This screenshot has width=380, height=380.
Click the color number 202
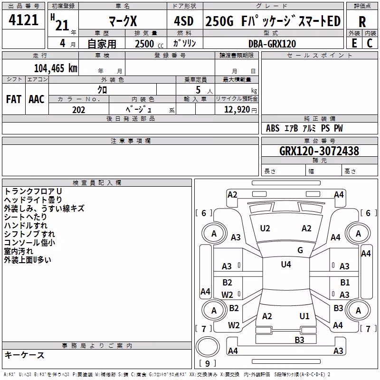click(78, 110)
